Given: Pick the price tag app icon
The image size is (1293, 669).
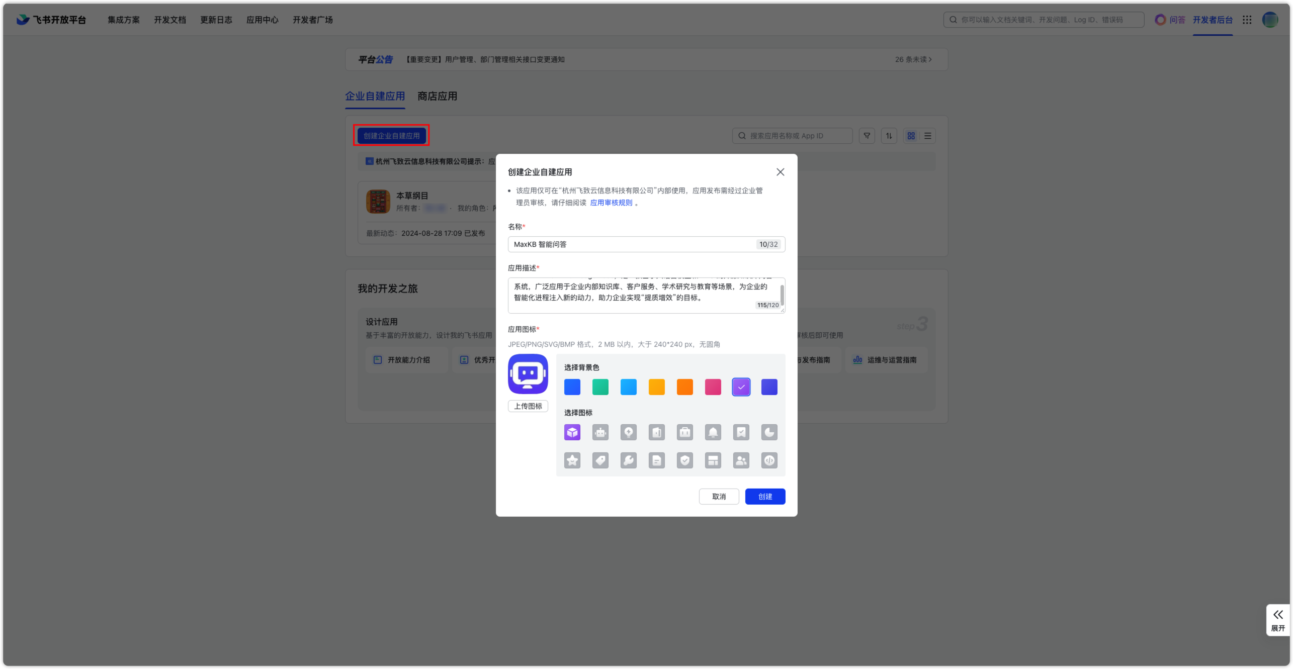Looking at the screenshot, I should (600, 460).
